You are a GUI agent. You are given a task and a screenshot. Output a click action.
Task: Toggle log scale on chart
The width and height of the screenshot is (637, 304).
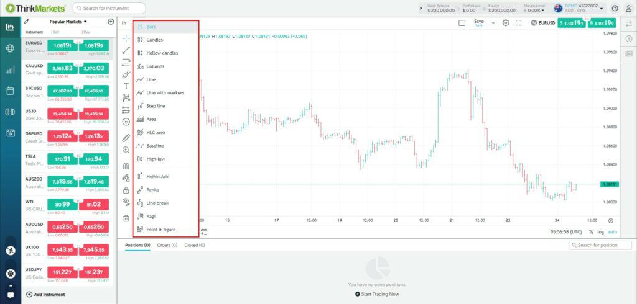(600, 231)
